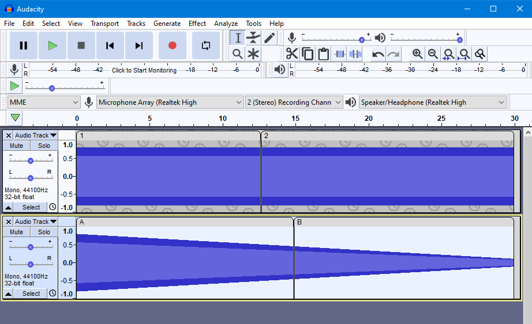Select the Zoom magnifier tool
The image size is (532, 324).
(238, 54)
